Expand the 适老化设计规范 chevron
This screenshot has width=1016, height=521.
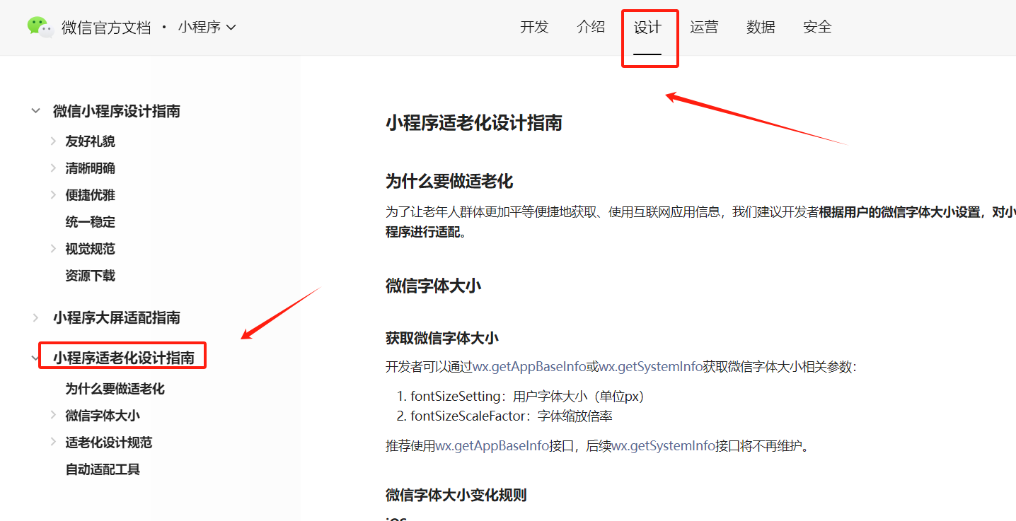pos(53,443)
